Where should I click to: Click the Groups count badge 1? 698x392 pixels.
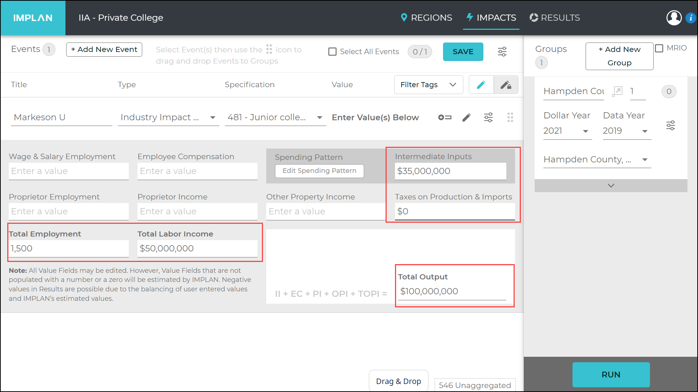pyautogui.click(x=541, y=63)
